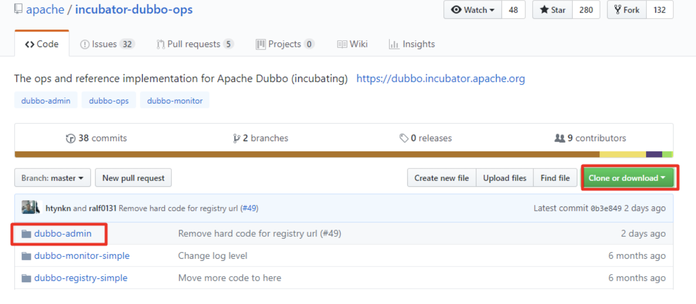The image size is (696, 304).
Task: Click the purple section of language bar
Action: (x=654, y=155)
